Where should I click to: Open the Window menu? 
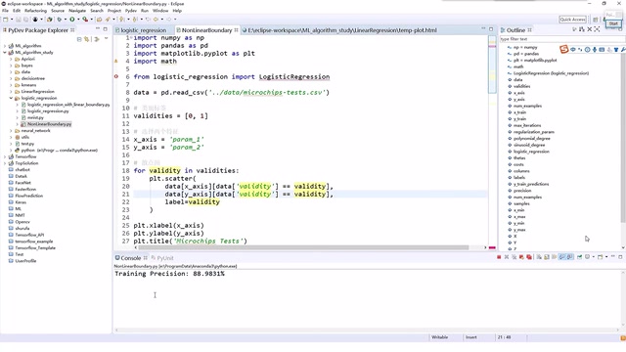pos(160,11)
